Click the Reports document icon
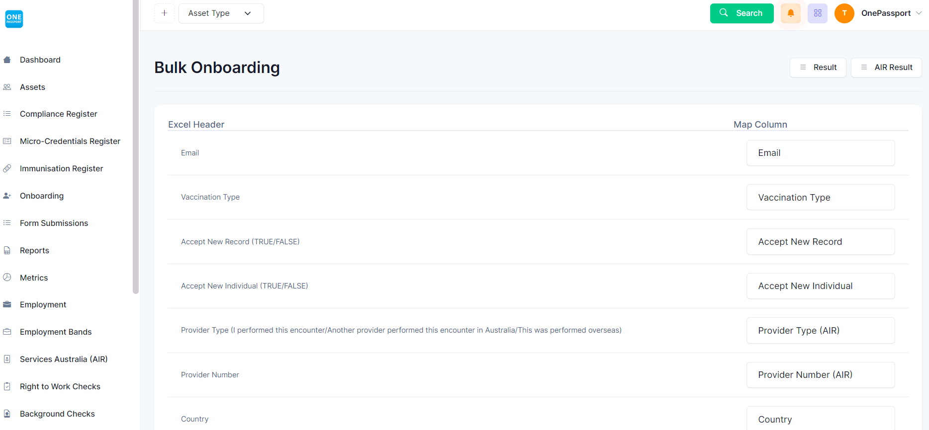 click(x=7, y=250)
